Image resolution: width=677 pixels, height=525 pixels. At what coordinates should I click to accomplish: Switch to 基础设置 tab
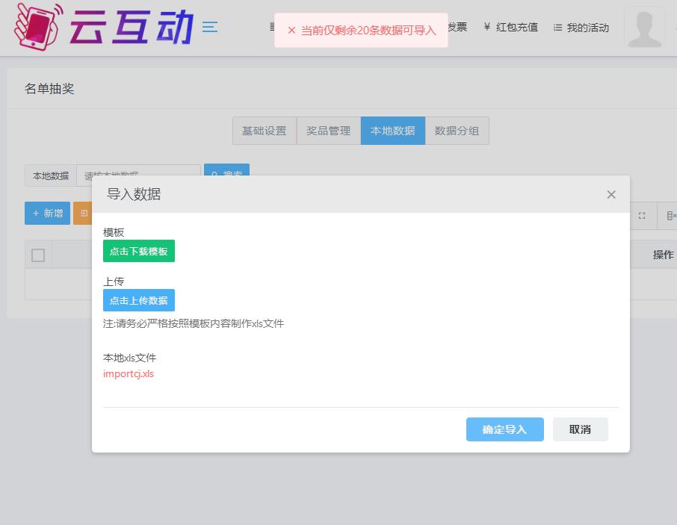264,131
